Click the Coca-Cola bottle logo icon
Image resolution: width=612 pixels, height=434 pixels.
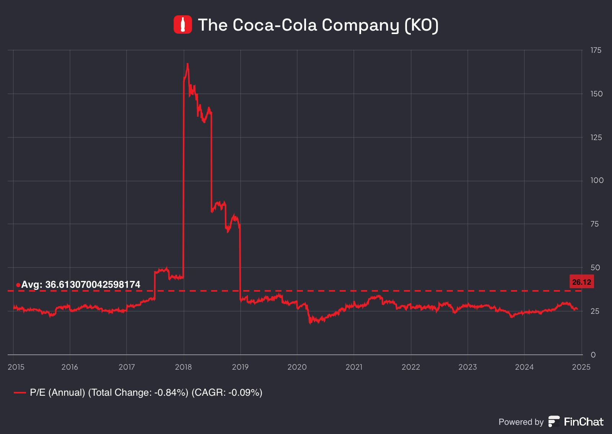click(x=183, y=24)
